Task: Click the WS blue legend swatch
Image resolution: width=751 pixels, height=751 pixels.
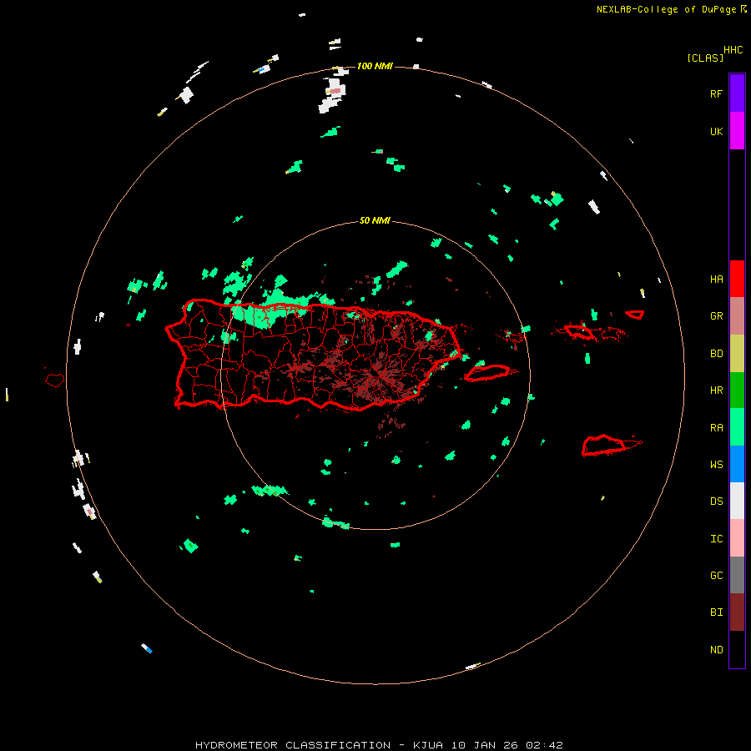Action: [737, 464]
